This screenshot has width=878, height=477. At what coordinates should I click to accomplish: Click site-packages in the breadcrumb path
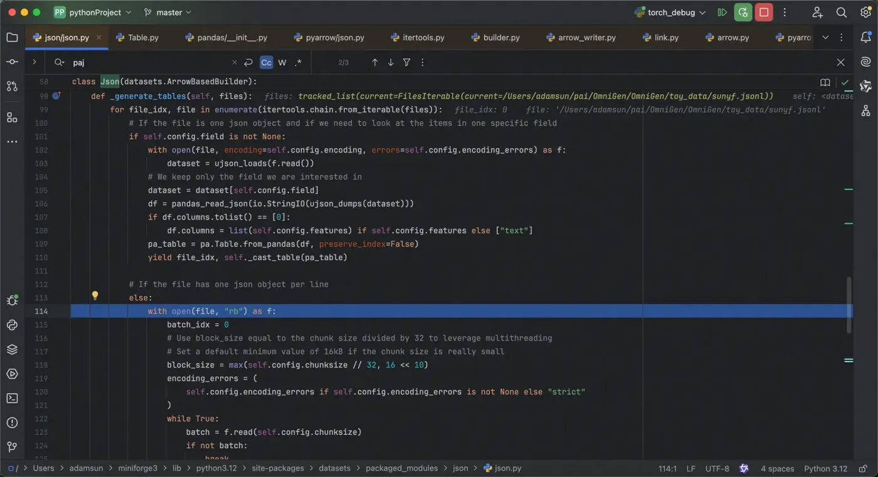point(278,468)
